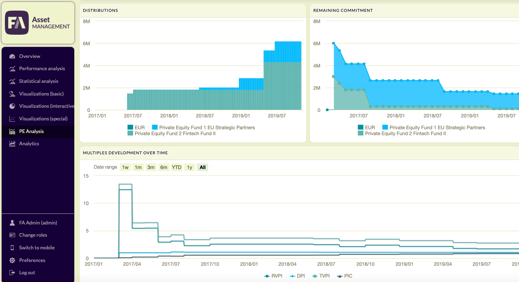Toggle RVPI series in multiples legend
Screen dimensions: 519x282
(273, 276)
